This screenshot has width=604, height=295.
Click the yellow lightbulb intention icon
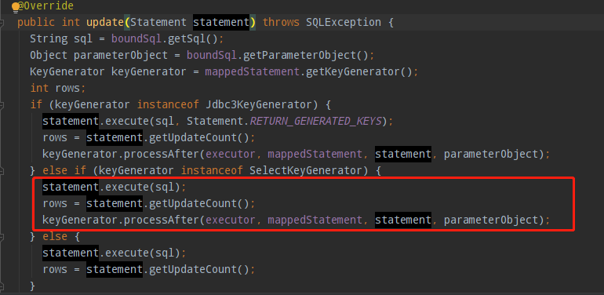pyautogui.click(x=16, y=6)
